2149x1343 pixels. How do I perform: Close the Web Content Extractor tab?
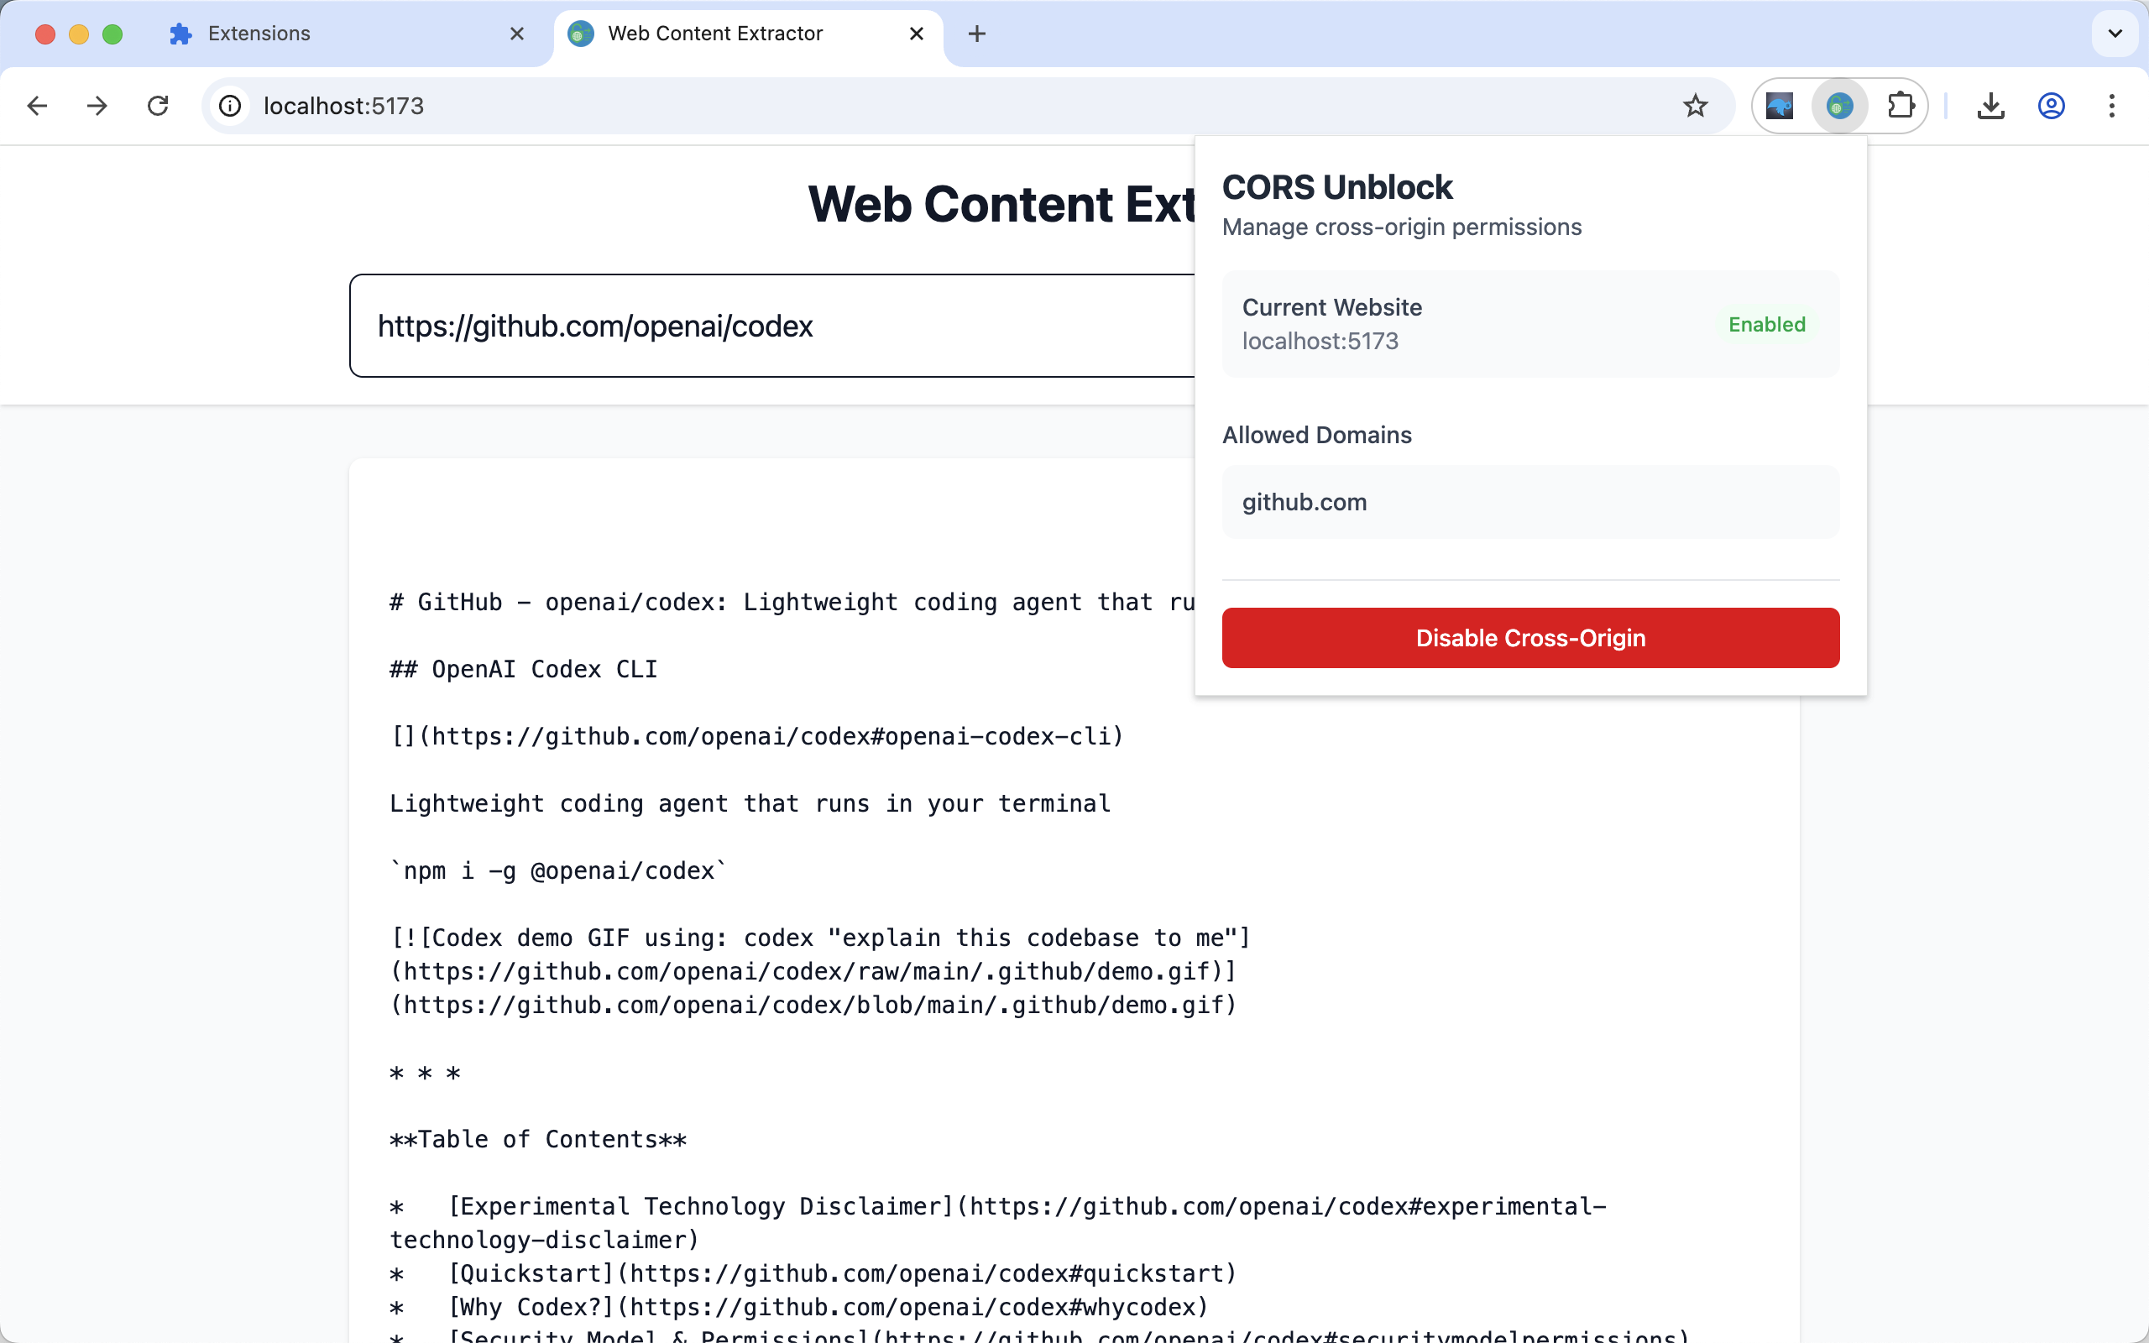pos(917,34)
